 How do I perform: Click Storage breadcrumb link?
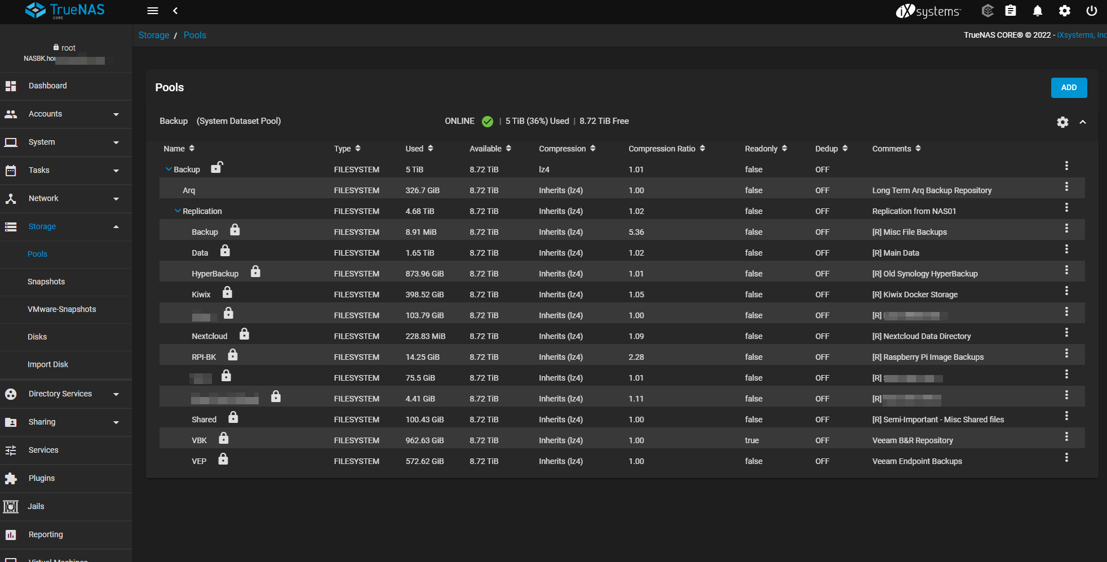point(154,35)
